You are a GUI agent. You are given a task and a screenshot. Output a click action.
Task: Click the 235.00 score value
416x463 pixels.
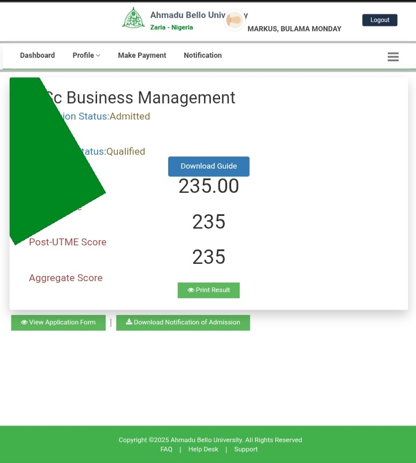(x=209, y=186)
